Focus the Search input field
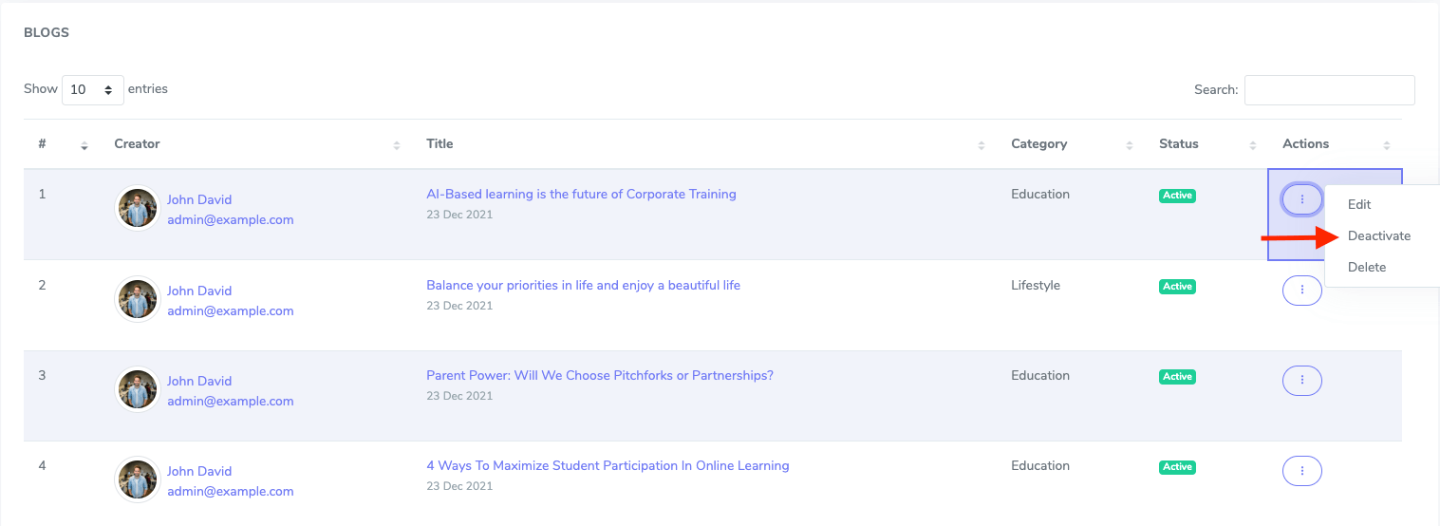Image resolution: width=1440 pixels, height=526 pixels. (x=1329, y=90)
